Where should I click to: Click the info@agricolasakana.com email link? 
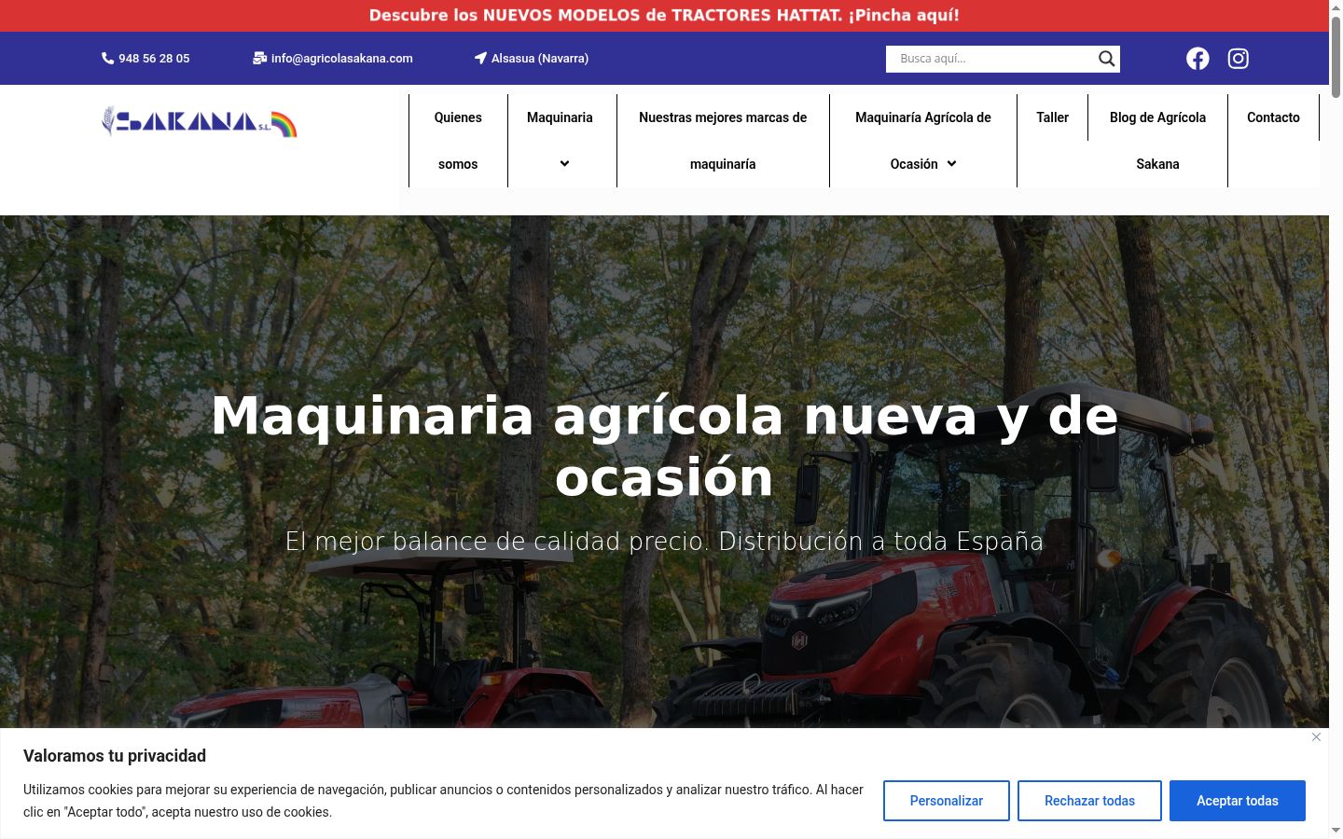click(342, 58)
